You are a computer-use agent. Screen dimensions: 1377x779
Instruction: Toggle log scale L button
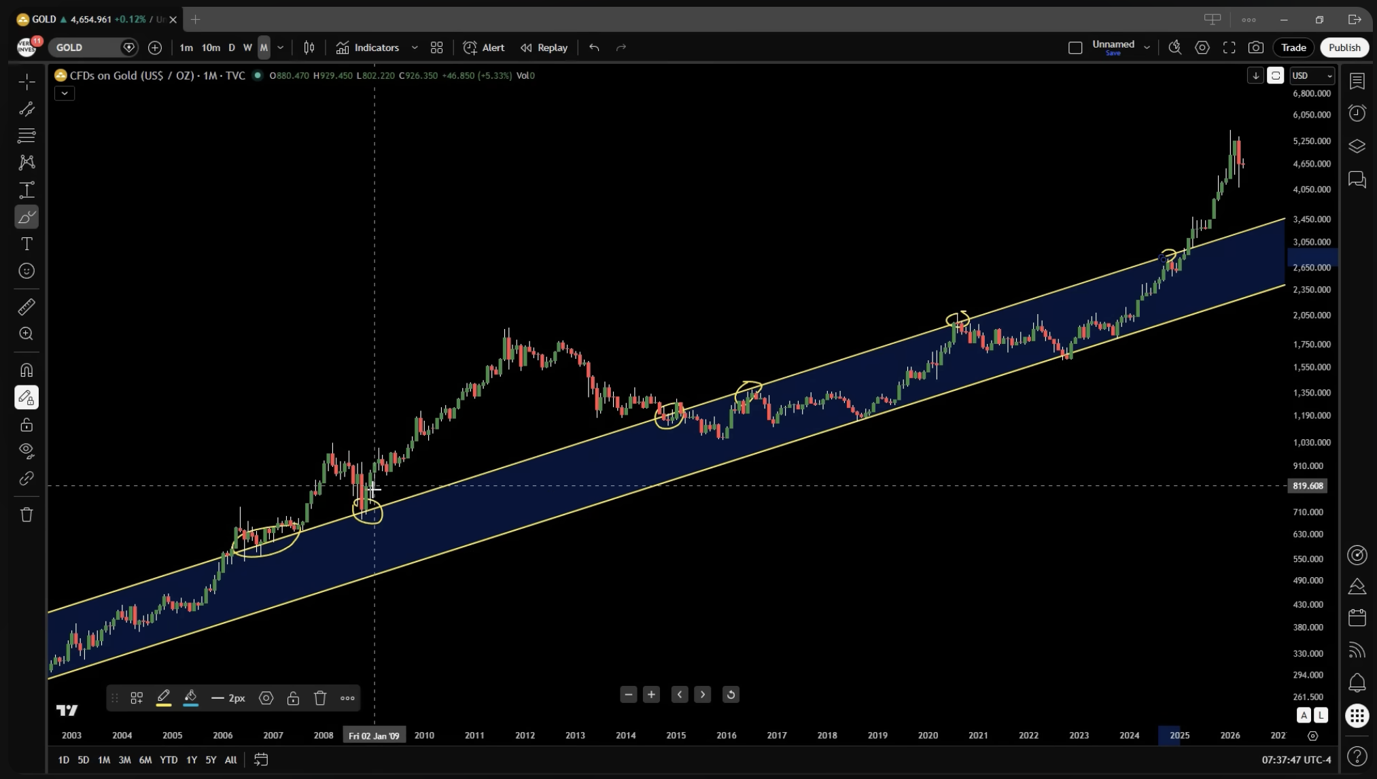(x=1320, y=715)
